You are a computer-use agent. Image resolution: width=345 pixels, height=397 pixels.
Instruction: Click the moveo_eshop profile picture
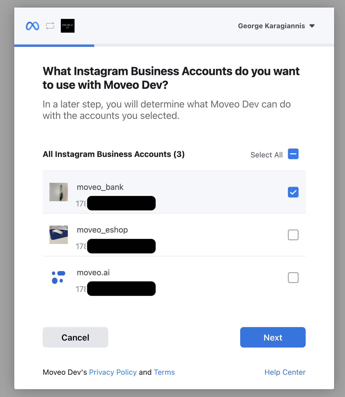point(58,235)
